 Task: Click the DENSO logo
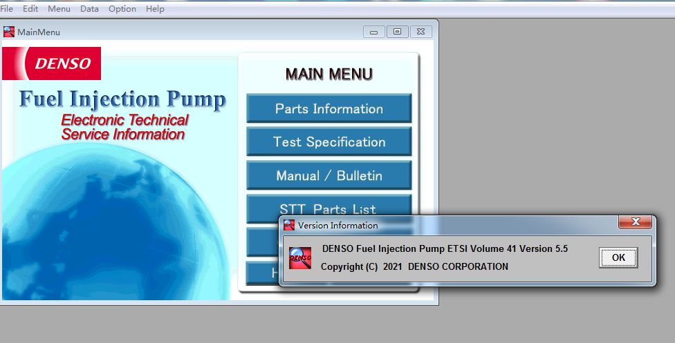coord(52,63)
